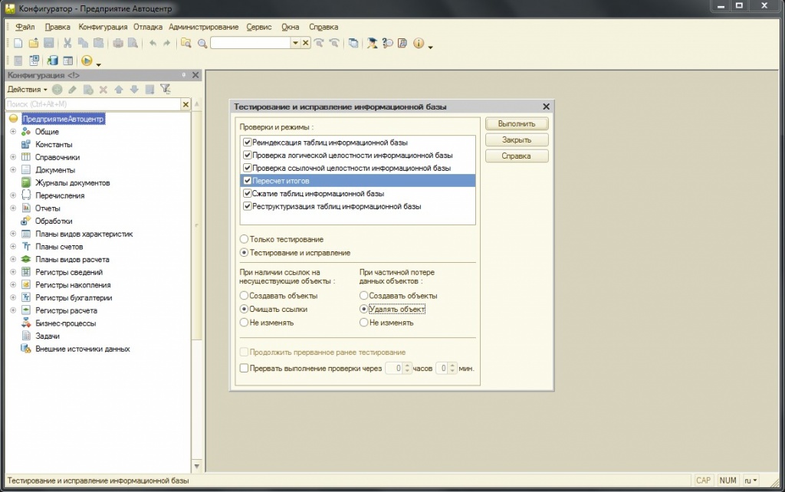785x492 pixels.
Task: Click the Delete X icon in configuration panel
Action: click(103, 90)
